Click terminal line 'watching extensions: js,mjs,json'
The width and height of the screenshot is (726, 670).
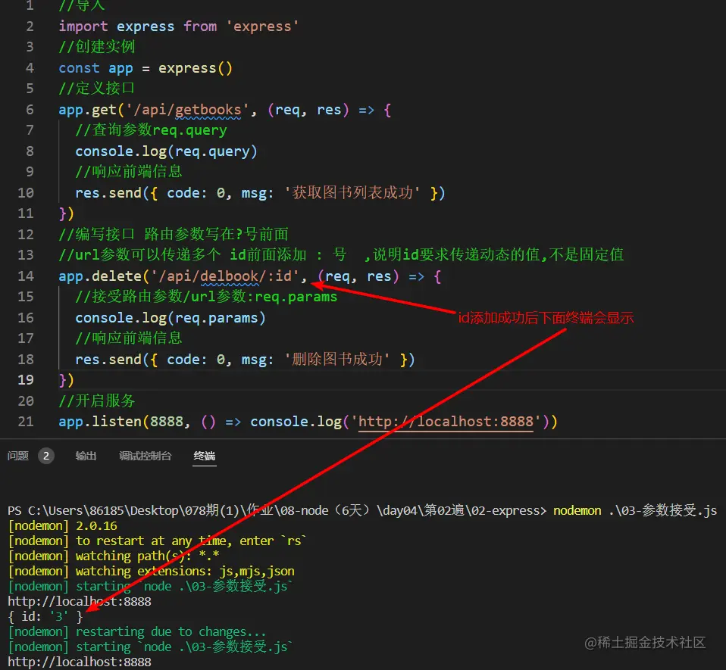coord(151,572)
